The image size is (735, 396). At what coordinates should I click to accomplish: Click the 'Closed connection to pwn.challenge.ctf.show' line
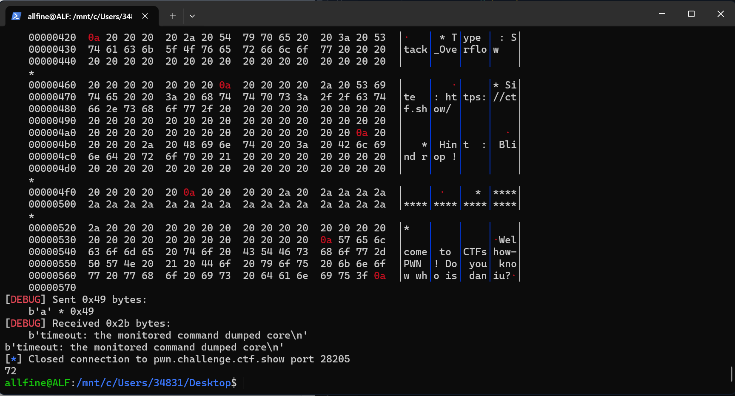click(x=177, y=359)
